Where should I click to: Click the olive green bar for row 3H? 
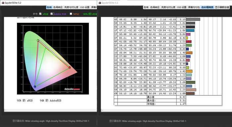coord(191,82)
